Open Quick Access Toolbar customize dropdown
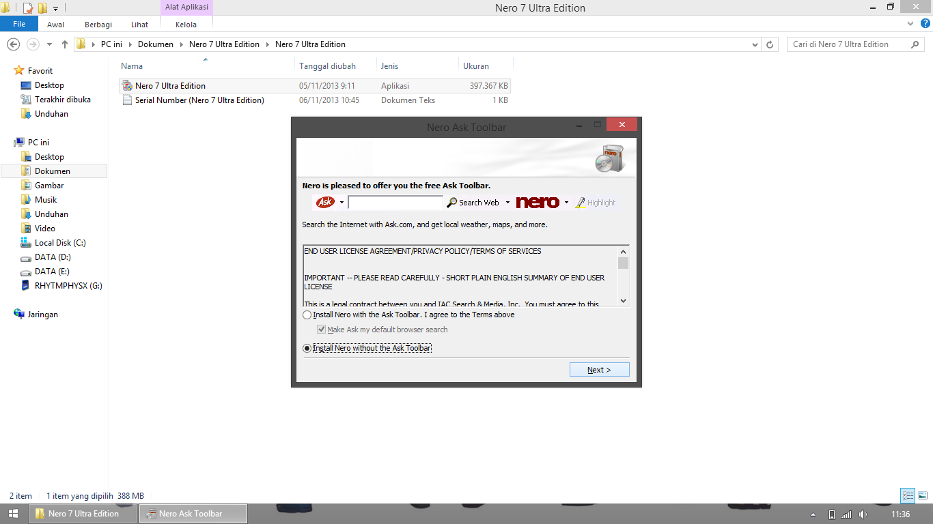 click(x=55, y=8)
